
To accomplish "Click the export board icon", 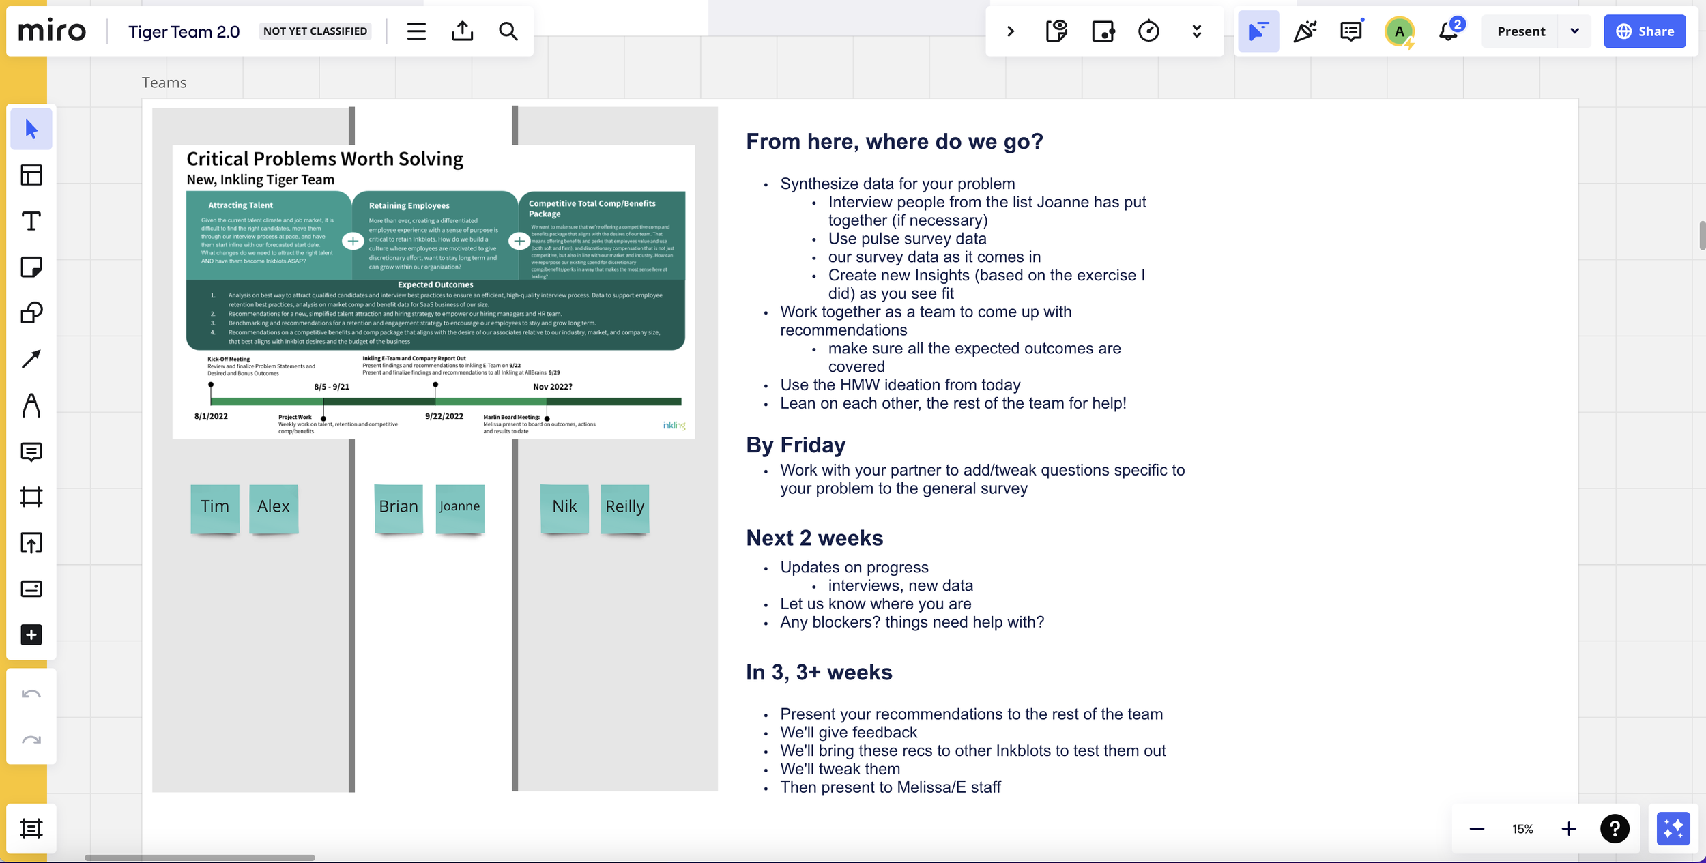I will click(463, 31).
